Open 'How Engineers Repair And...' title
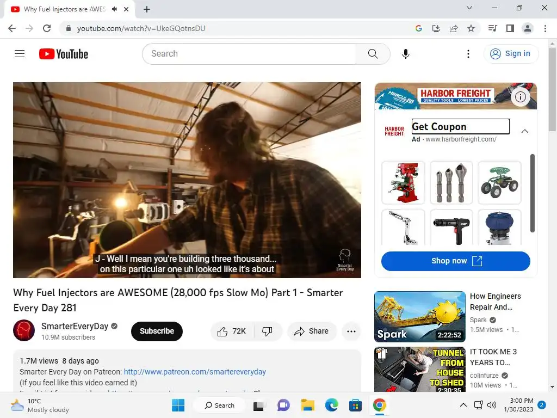557x418 pixels. [x=495, y=302]
